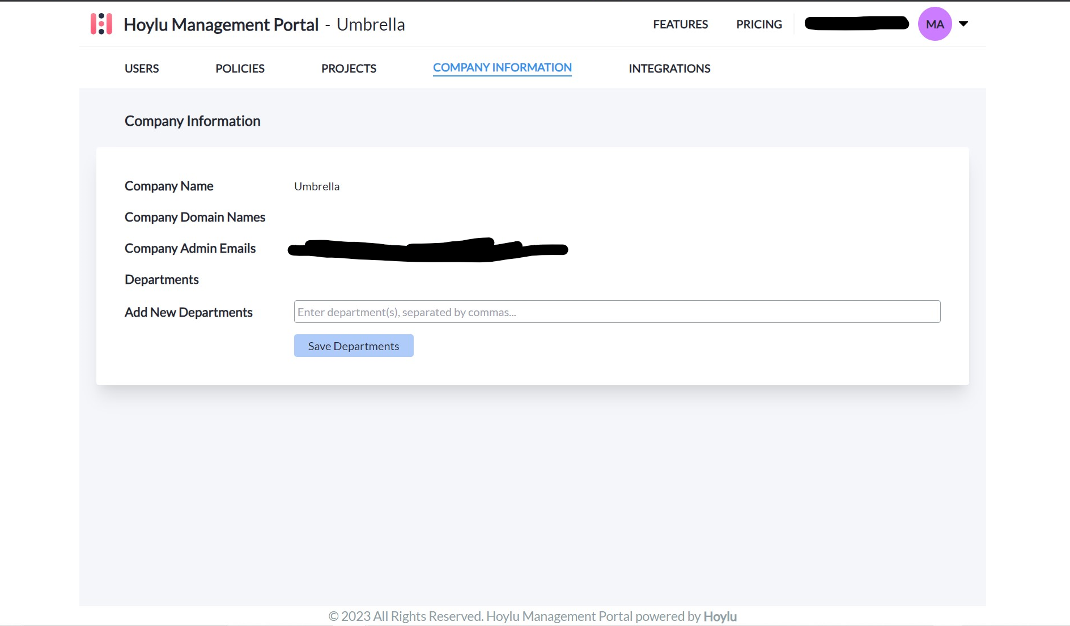Switch to the Policies tab

tap(240, 69)
